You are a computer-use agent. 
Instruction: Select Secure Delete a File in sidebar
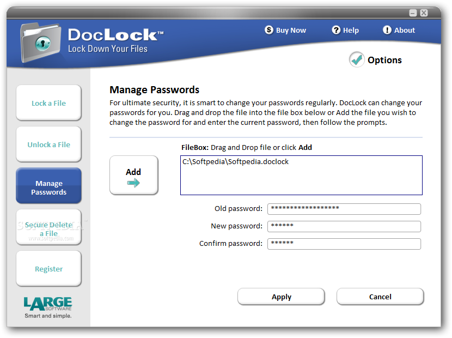click(48, 227)
